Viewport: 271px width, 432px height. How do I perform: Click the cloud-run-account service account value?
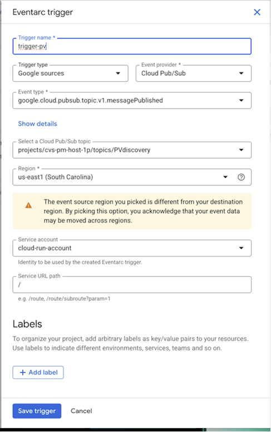pyautogui.click(x=45, y=248)
